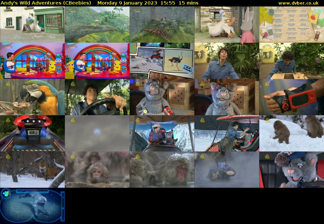Open thumbnail of grey cat puppet holding gadget
The width and height of the screenshot is (324, 224).
tap(162, 97)
